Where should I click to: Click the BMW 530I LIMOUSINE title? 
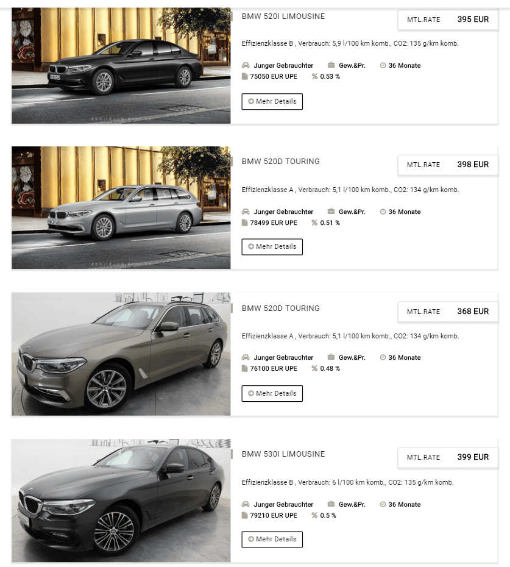point(283,454)
